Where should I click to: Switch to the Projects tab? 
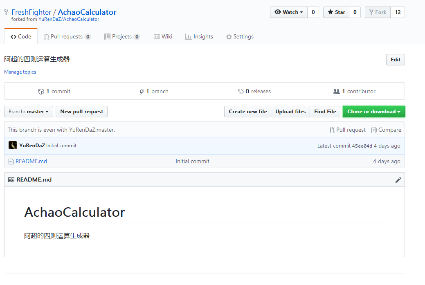(x=122, y=36)
